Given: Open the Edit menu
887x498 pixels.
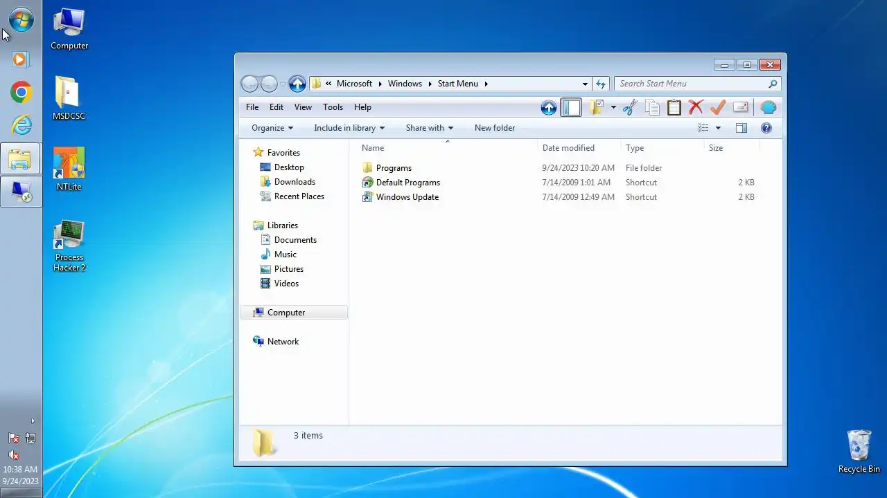Looking at the screenshot, I should (276, 107).
